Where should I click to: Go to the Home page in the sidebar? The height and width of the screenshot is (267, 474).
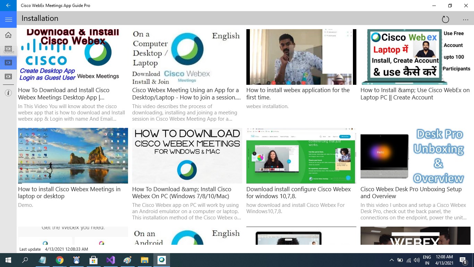[x=8, y=35]
